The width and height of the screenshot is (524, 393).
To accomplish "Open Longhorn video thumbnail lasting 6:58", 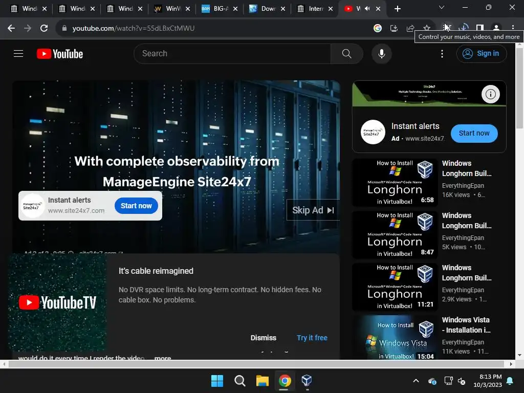I will [395, 183].
